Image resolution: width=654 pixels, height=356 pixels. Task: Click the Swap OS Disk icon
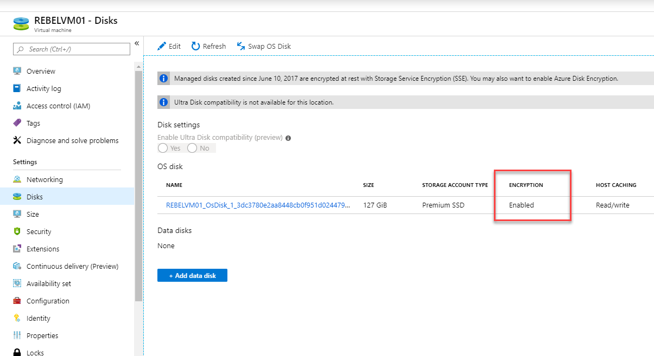pyautogui.click(x=241, y=46)
